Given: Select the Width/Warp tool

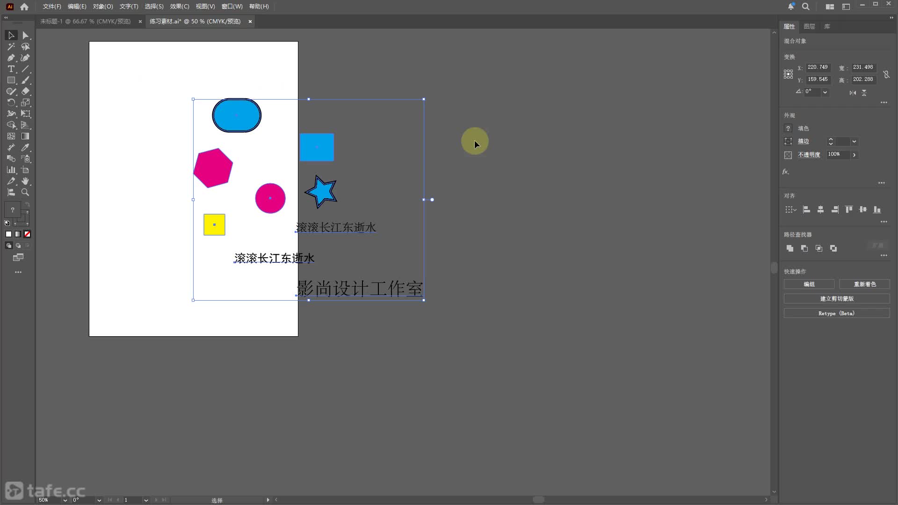Looking at the screenshot, I should tap(11, 114).
